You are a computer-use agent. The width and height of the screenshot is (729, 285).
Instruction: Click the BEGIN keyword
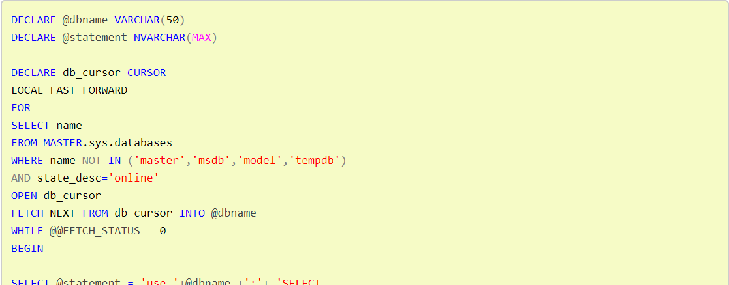click(x=27, y=249)
